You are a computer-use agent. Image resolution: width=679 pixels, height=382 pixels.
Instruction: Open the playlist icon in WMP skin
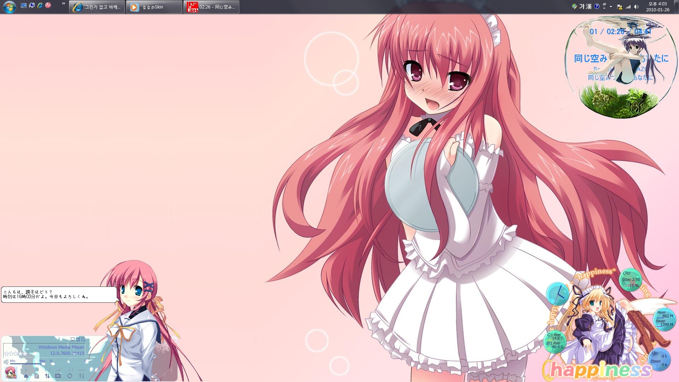click(x=37, y=376)
